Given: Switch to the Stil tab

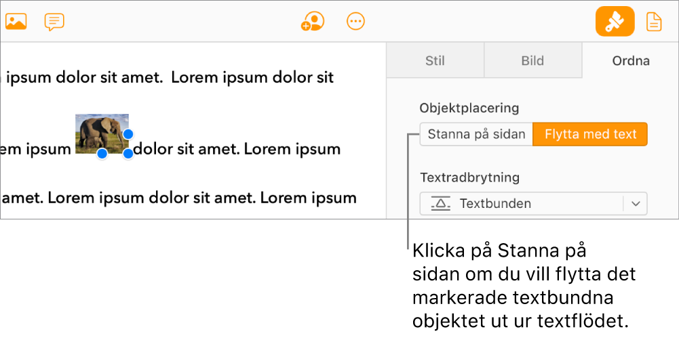Looking at the screenshot, I should pyautogui.click(x=435, y=60).
